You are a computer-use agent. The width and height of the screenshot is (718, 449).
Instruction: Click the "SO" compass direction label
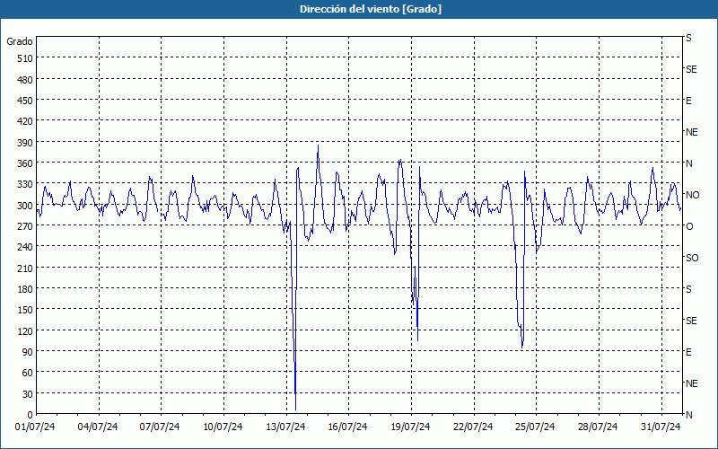[x=692, y=258]
